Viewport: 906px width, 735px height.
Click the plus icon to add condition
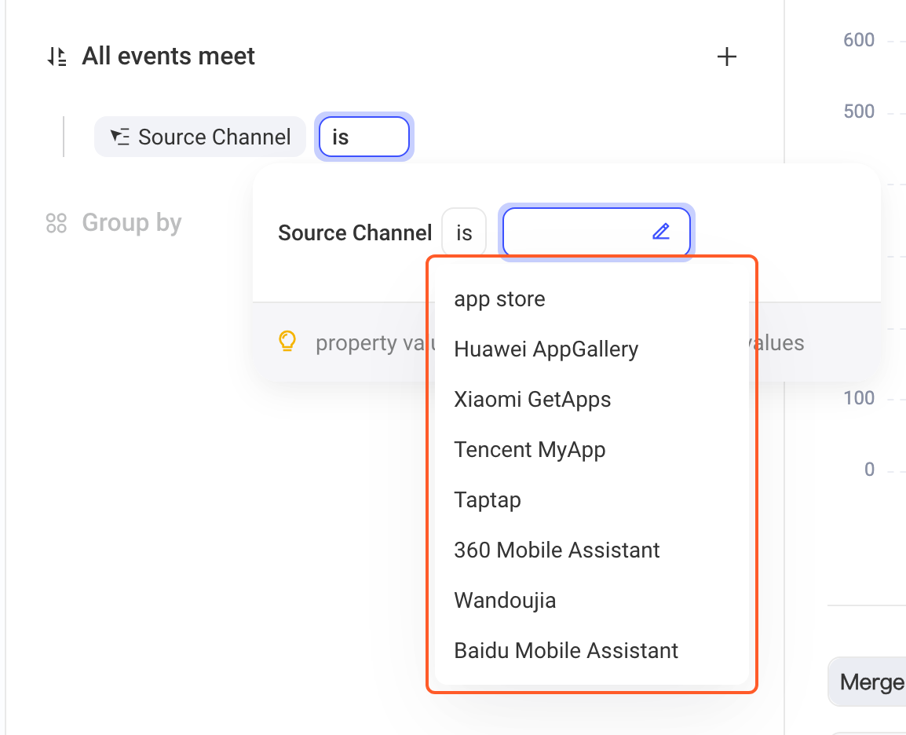pyautogui.click(x=726, y=57)
